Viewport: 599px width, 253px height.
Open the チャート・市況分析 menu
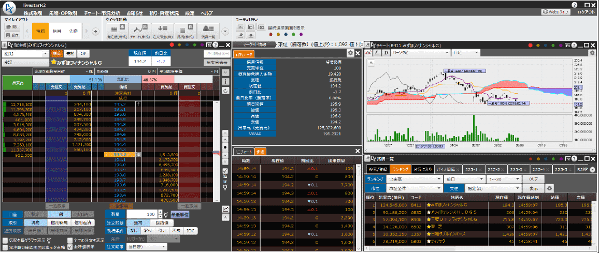tap(103, 12)
